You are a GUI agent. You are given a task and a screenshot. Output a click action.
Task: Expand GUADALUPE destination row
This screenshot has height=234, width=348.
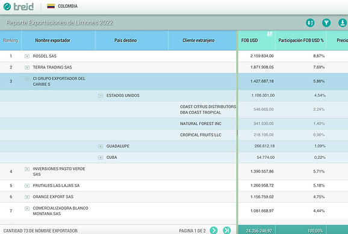pos(101,146)
